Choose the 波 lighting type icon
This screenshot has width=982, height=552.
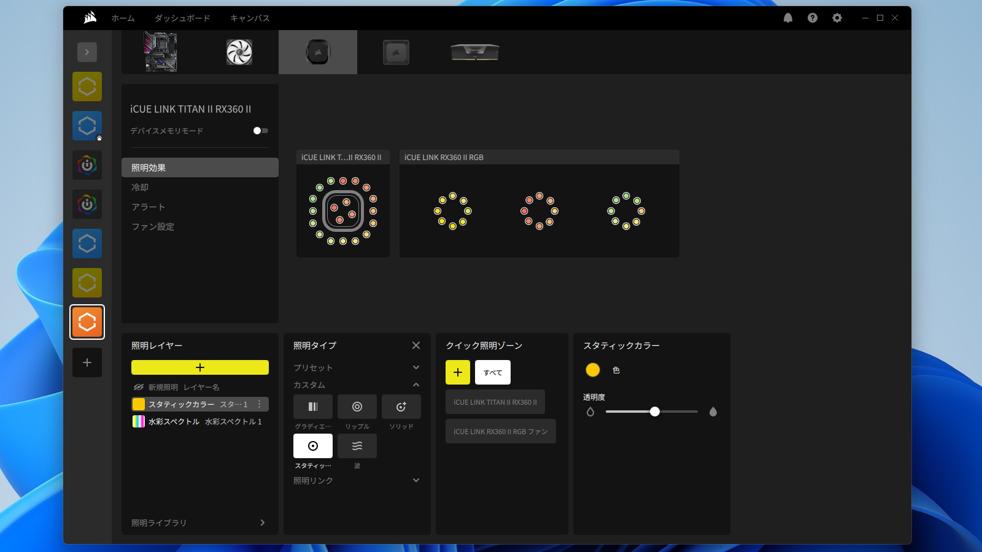pyautogui.click(x=357, y=446)
